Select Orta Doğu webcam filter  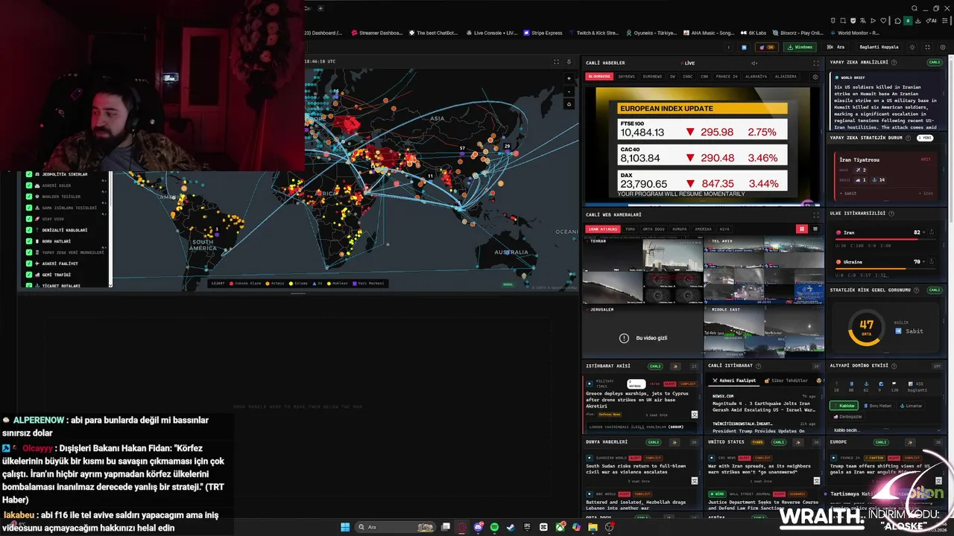pos(655,229)
